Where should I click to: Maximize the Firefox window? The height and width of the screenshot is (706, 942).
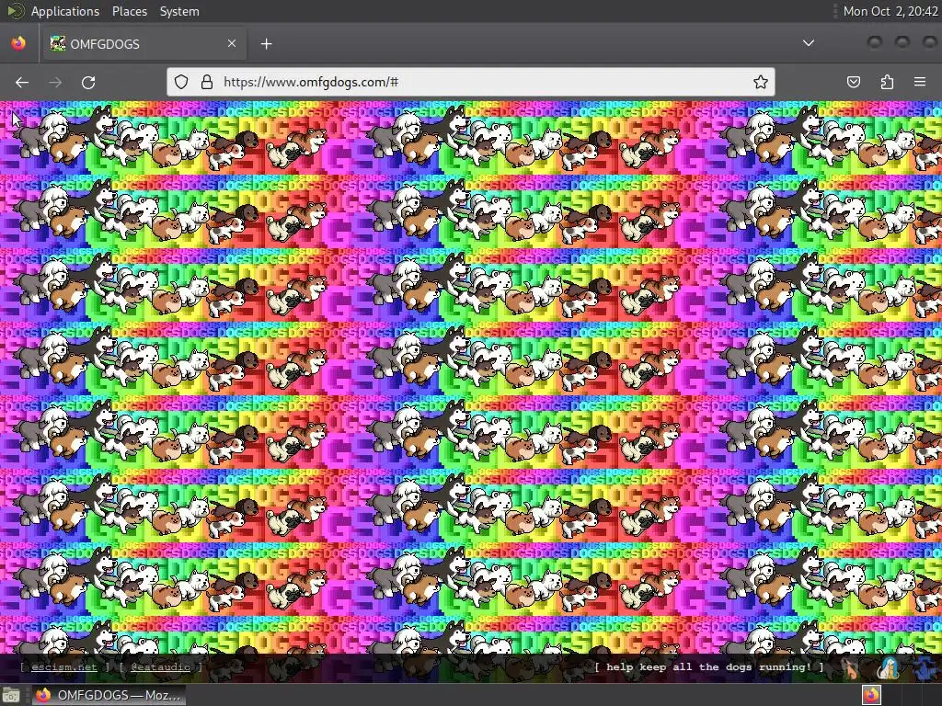pyautogui.click(x=902, y=41)
